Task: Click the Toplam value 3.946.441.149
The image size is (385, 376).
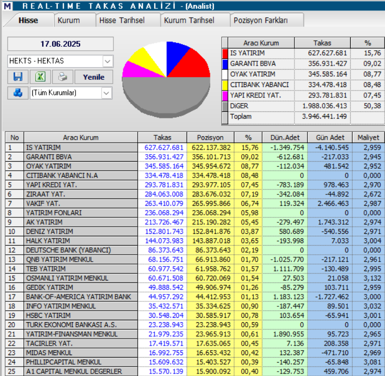Action: tap(324, 116)
